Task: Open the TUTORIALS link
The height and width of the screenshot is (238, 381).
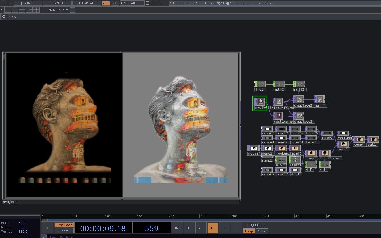Action: [86, 3]
